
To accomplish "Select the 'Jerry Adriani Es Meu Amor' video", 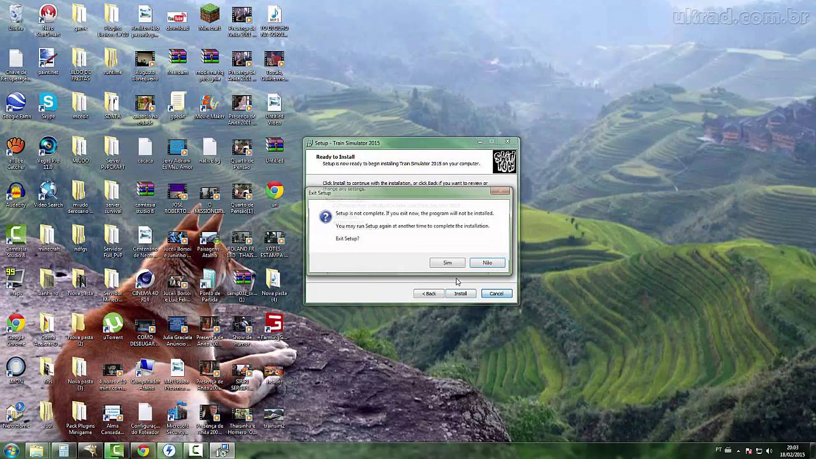I will pyautogui.click(x=177, y=154).
